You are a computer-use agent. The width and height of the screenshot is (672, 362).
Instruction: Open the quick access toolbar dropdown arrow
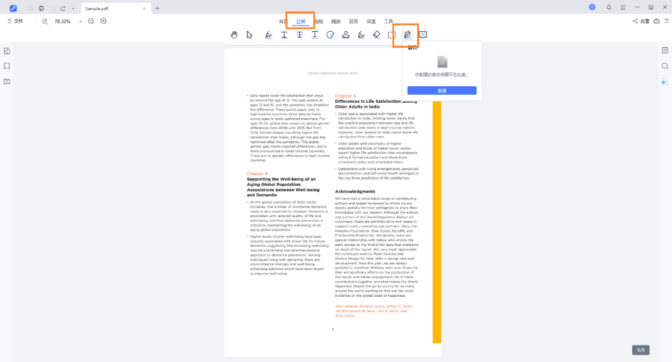point(72,8)
